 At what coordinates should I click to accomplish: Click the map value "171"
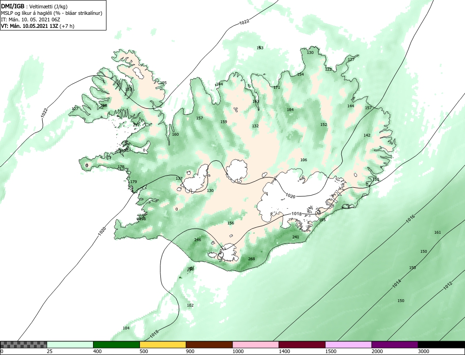277,87
